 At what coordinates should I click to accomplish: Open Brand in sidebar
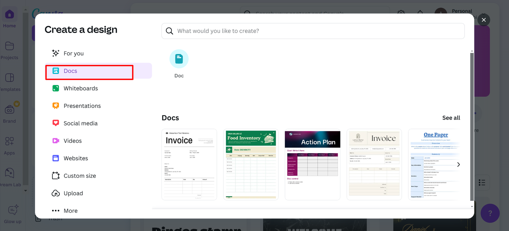[x=10, y=114]
